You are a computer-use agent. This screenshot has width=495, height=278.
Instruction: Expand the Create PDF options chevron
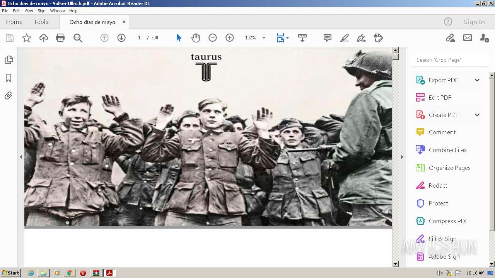pos(477,115)
